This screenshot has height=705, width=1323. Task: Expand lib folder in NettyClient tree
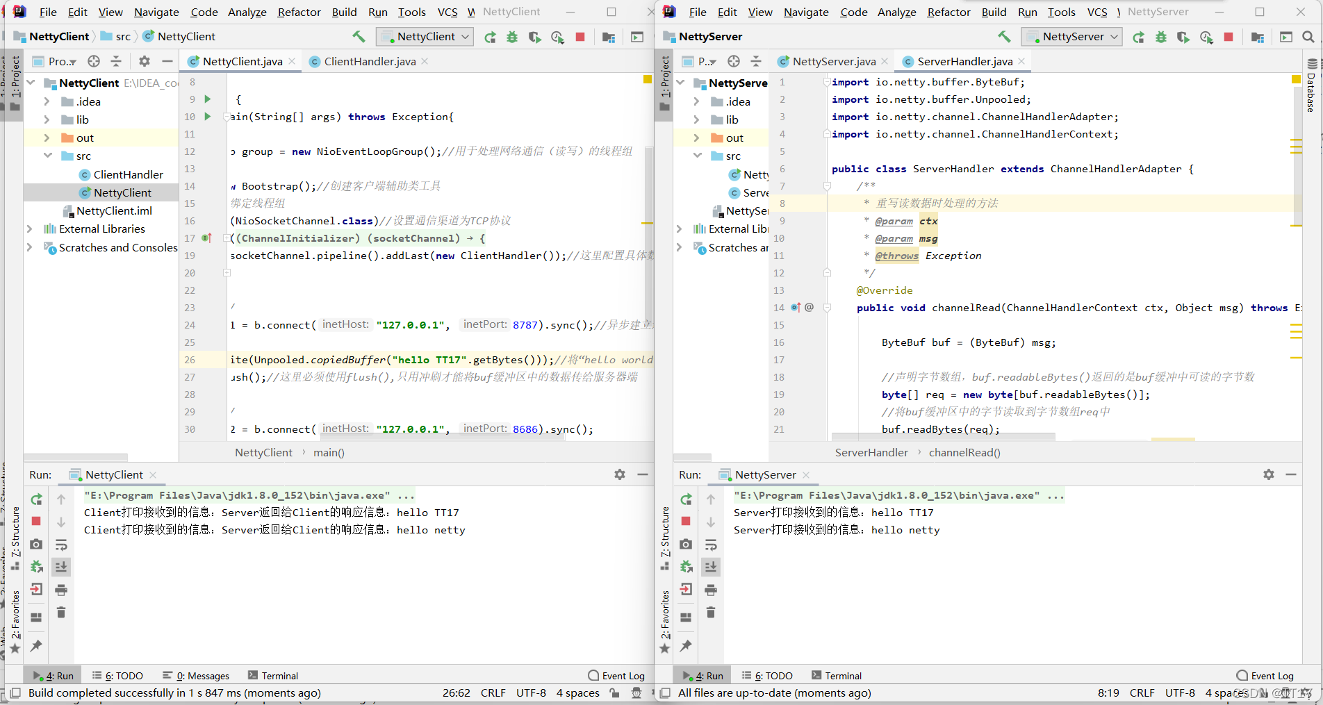tap(47, 119)
